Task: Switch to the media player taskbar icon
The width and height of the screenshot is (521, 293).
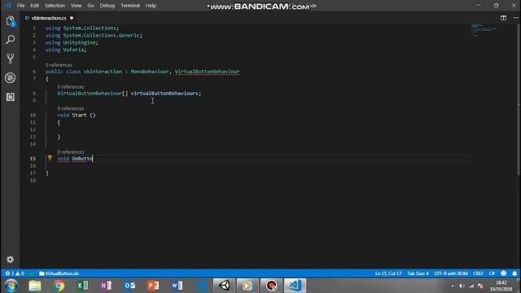Action: [247, 286]
